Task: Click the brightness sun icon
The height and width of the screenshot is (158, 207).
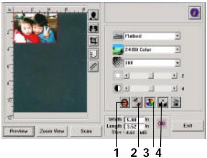Action: 118,76
